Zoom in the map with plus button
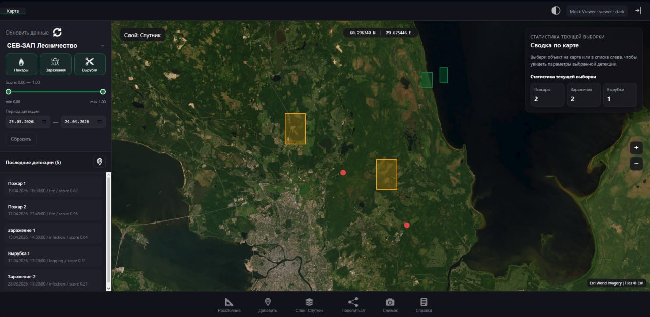 click(x=636, y=148)
